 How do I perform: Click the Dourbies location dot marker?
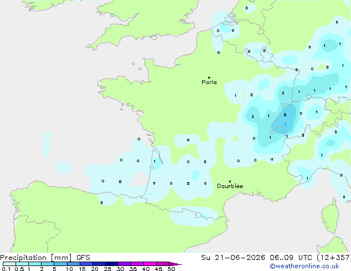pyautogui.click(x=230, y=181)
